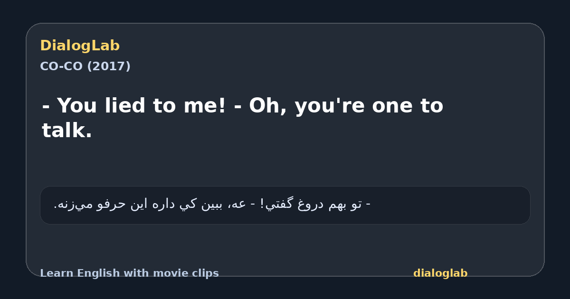Image resolution: width=570 pixels, height=299 pixels.
Task: Click the year "(2017)" in subtitle
Action: [x=109, y=66]
